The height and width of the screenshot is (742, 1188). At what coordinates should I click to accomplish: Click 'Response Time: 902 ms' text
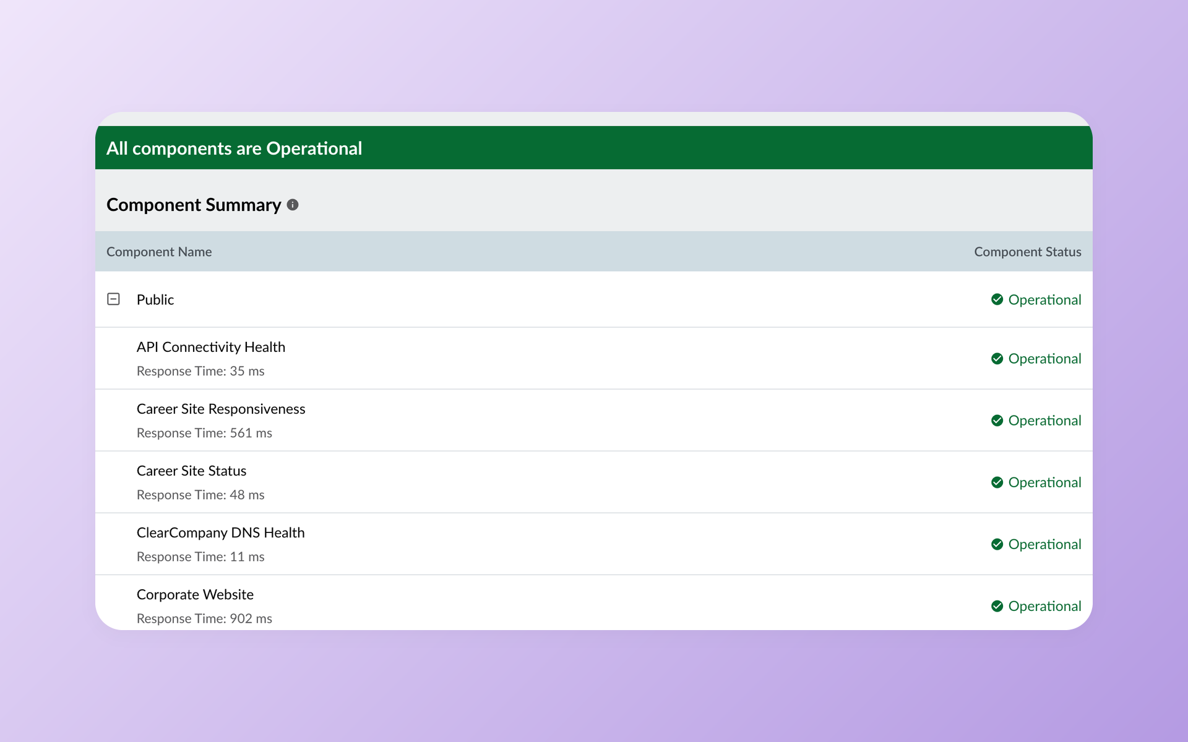coord(204,618)
